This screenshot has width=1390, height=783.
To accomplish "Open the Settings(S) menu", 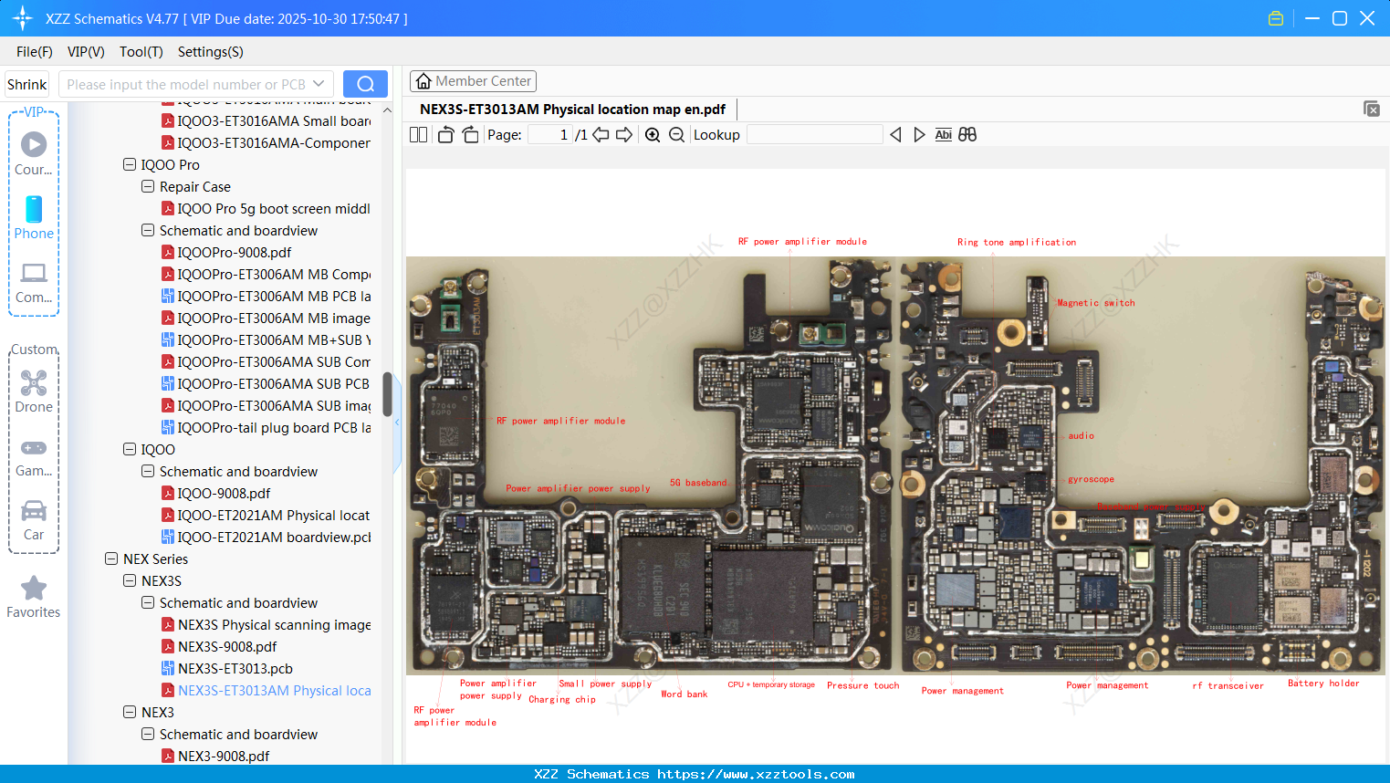I will coord(210,52).
